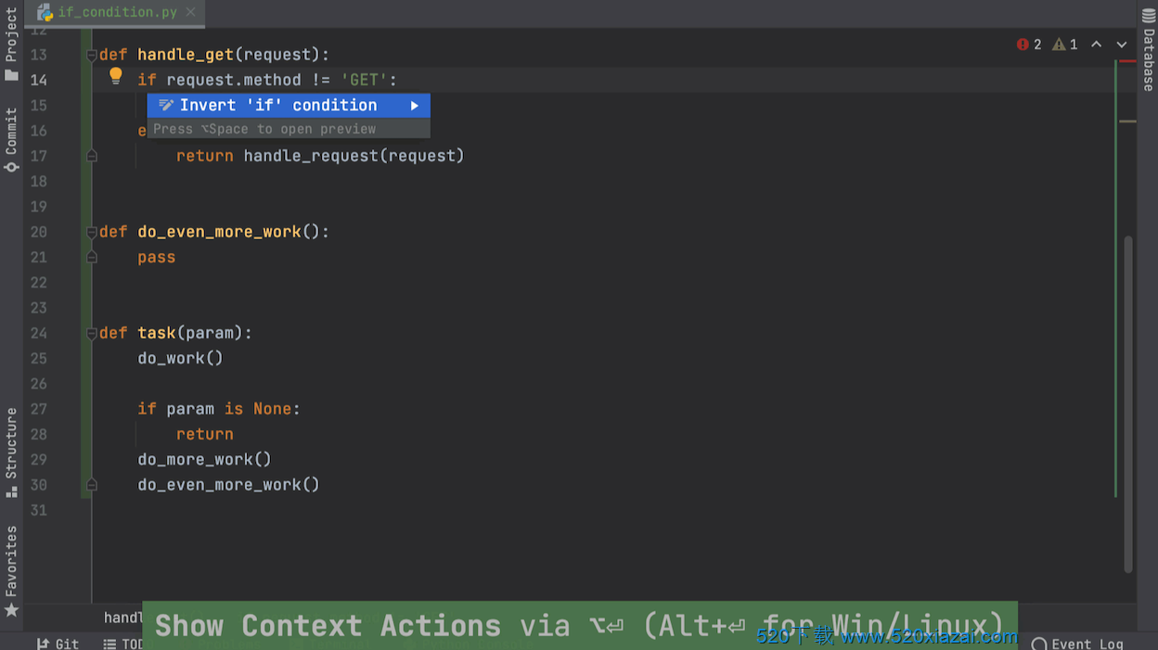This screenshot has width=1158, height=650.
Task: Click handle_request(request) call on line 17
Action: point(354,156)
